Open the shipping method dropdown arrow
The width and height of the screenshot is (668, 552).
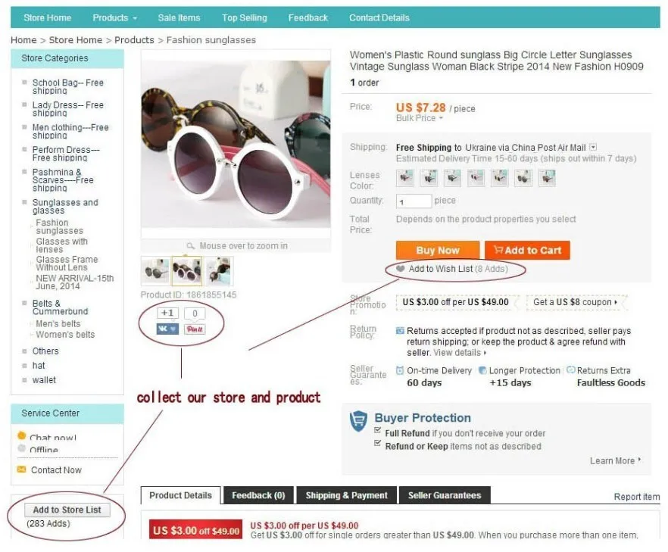[x=593, y=147]
